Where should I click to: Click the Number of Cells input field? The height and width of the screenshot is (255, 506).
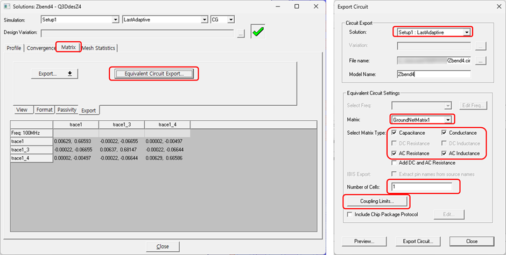pos(421,187)
